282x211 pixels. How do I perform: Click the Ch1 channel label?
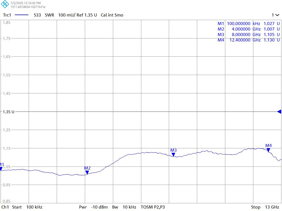coord(5,207)
